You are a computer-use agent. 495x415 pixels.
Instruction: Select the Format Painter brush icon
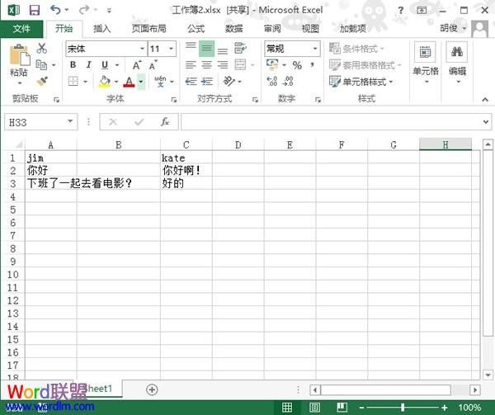[x=42, y=81]
